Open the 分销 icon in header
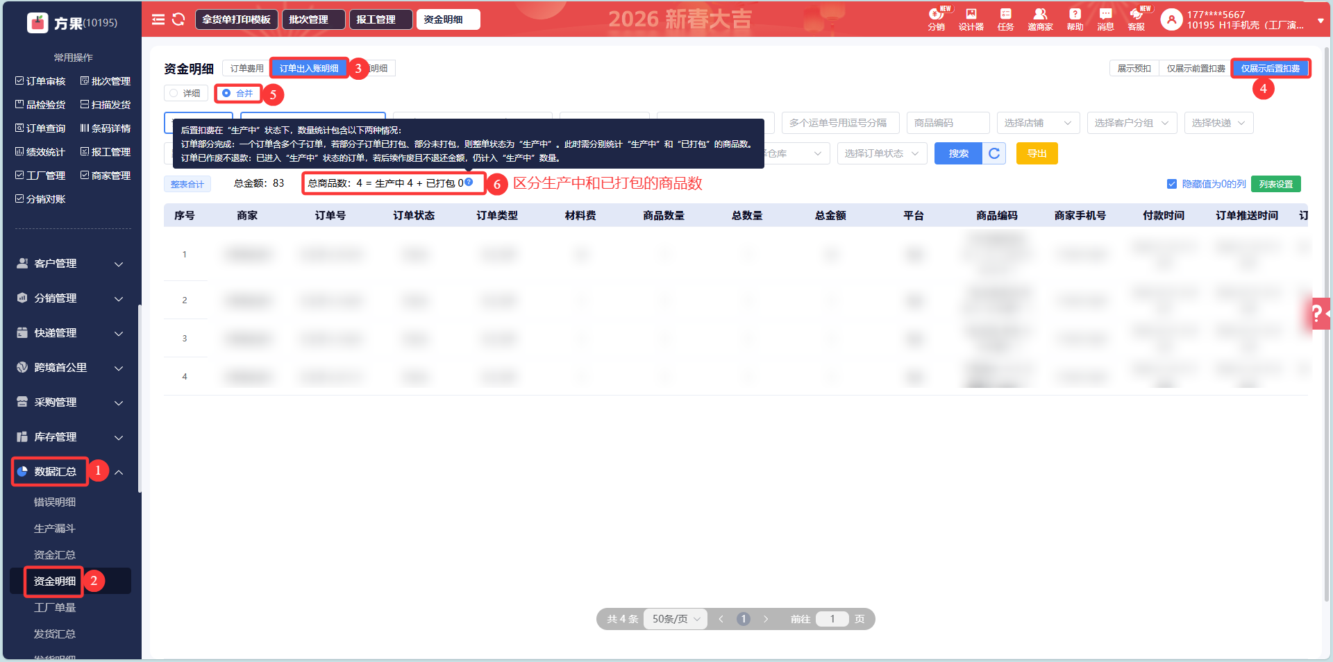The height and width of the screenshot is (662, 1333). point(937,19)
